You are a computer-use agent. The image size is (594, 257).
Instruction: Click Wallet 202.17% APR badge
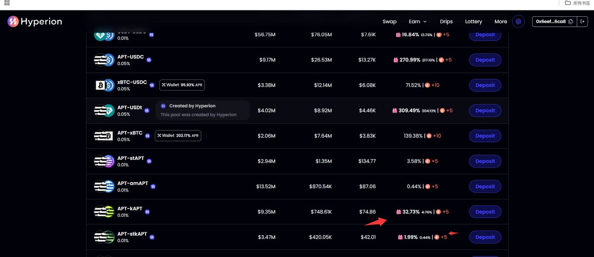pos(178,135)
